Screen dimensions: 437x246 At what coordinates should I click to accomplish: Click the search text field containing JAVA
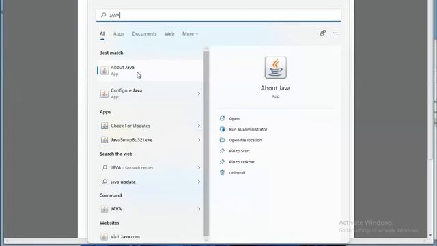tap(218, 15)
